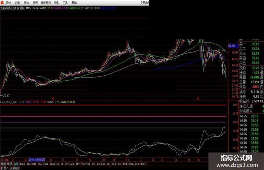Open the 报价 menu
264x170 pixels.
pos(26,3)
